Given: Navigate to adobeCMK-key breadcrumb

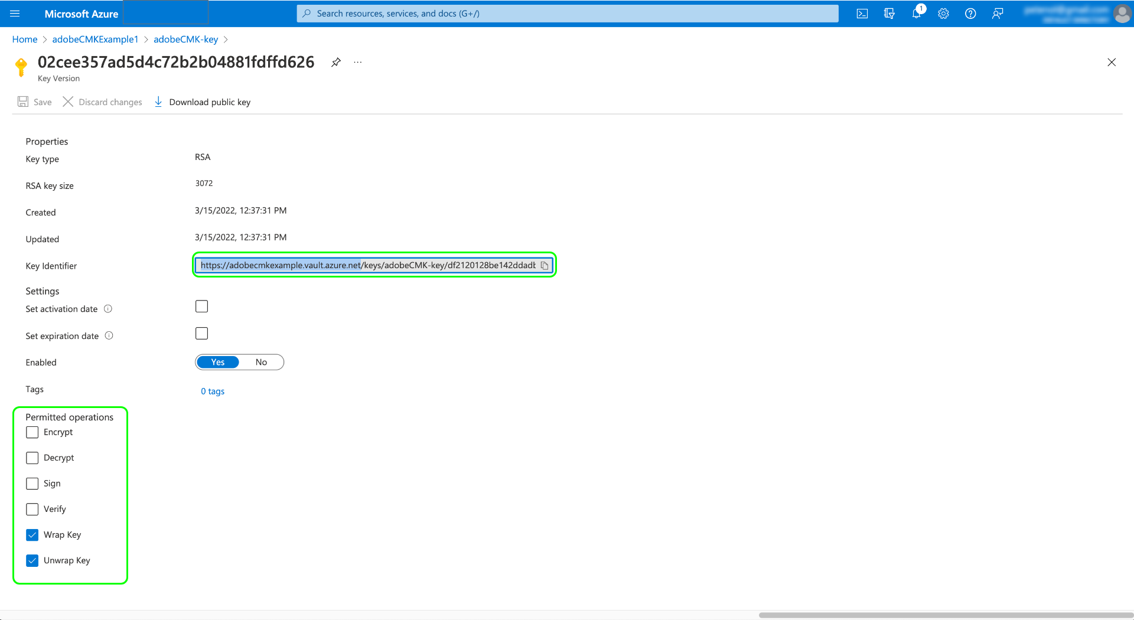Looking at the screenshot, I should click(x=186, y=39).
